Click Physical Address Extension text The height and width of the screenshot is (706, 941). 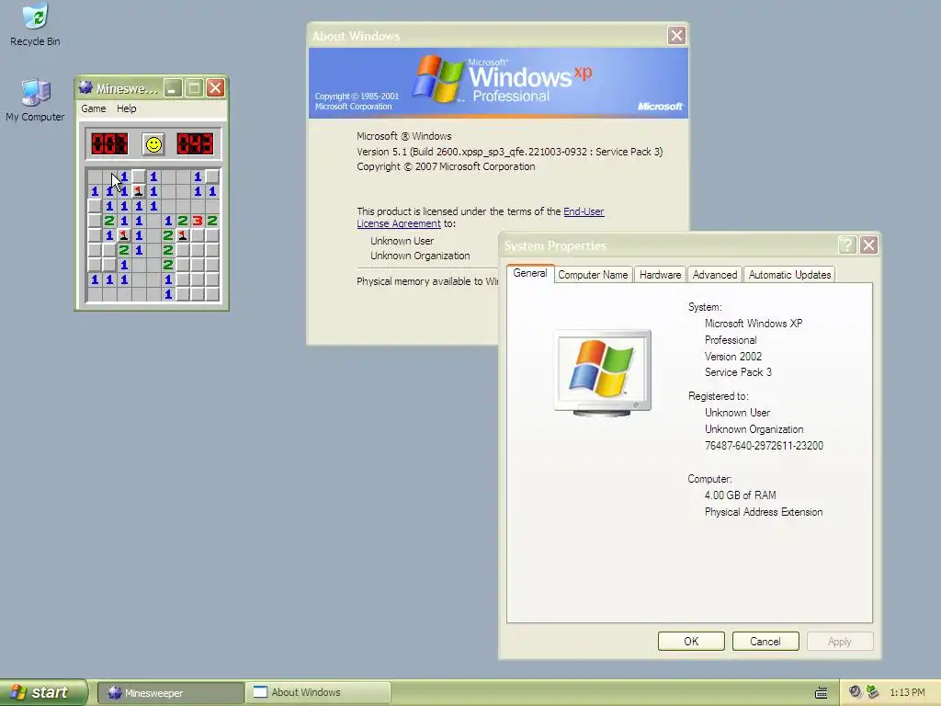click(764, 512)
